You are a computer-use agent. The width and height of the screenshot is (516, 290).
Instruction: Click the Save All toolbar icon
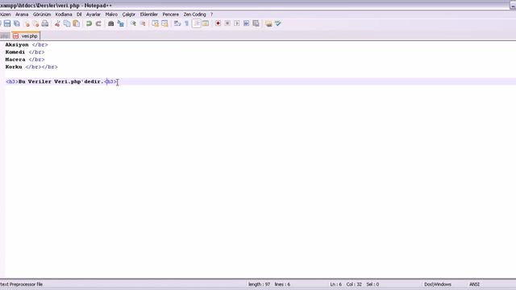coord(17,23)
